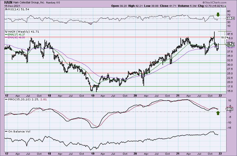Click the RSI 51.54 value tag on right axis
This screenshot has height=156, width=237.
tap(230, 18)
